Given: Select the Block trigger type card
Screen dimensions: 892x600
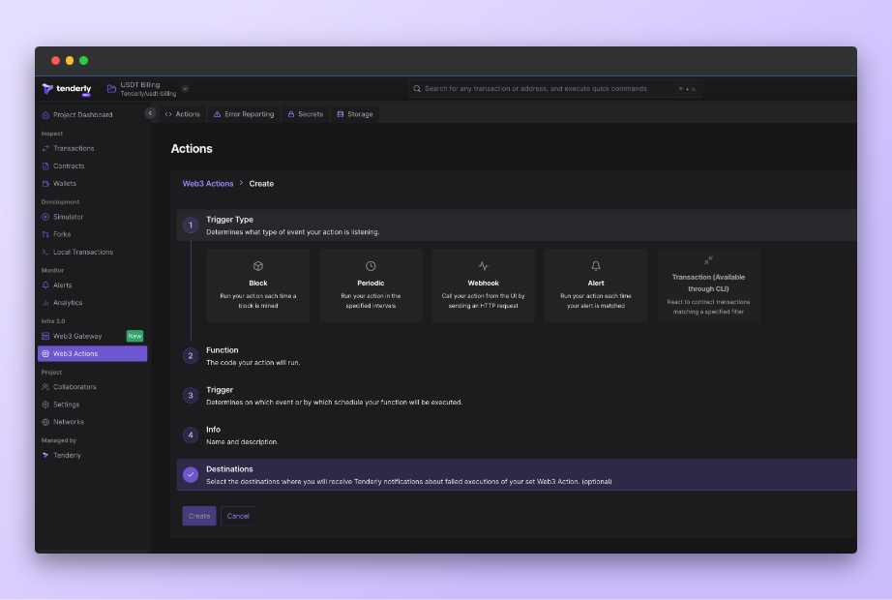Looking at the screenshot, I should pos(258,285).
